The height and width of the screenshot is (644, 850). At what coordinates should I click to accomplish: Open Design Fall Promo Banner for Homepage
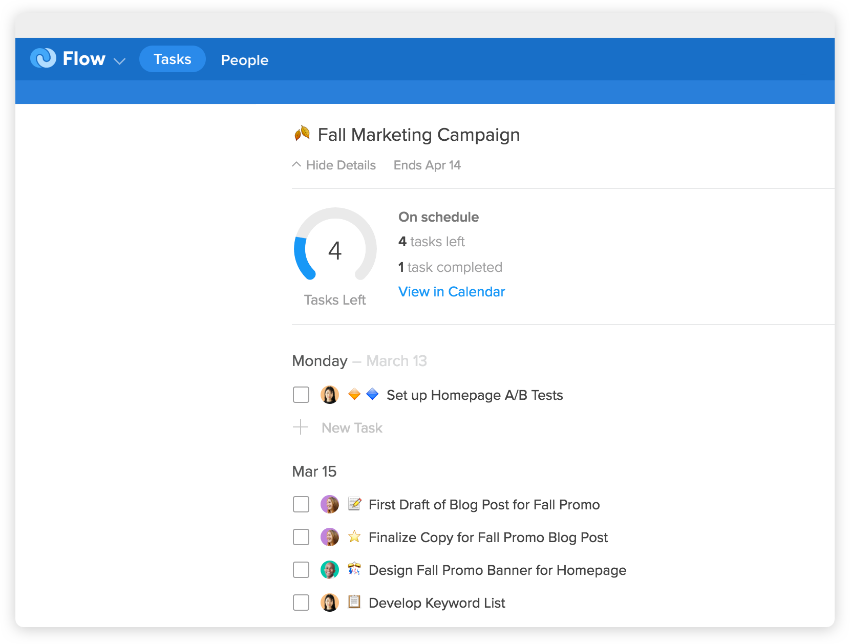click(x=497, y=570)
